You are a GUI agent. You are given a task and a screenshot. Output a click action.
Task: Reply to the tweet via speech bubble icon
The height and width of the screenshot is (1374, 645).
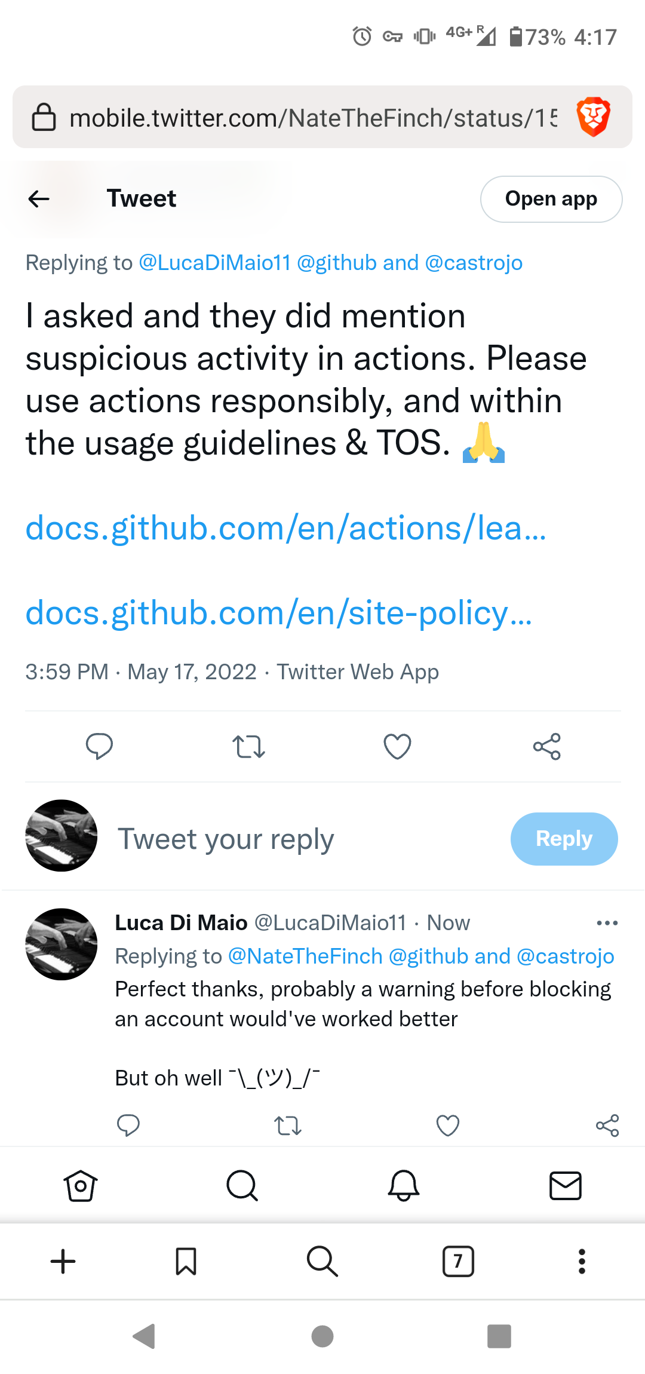99,746
